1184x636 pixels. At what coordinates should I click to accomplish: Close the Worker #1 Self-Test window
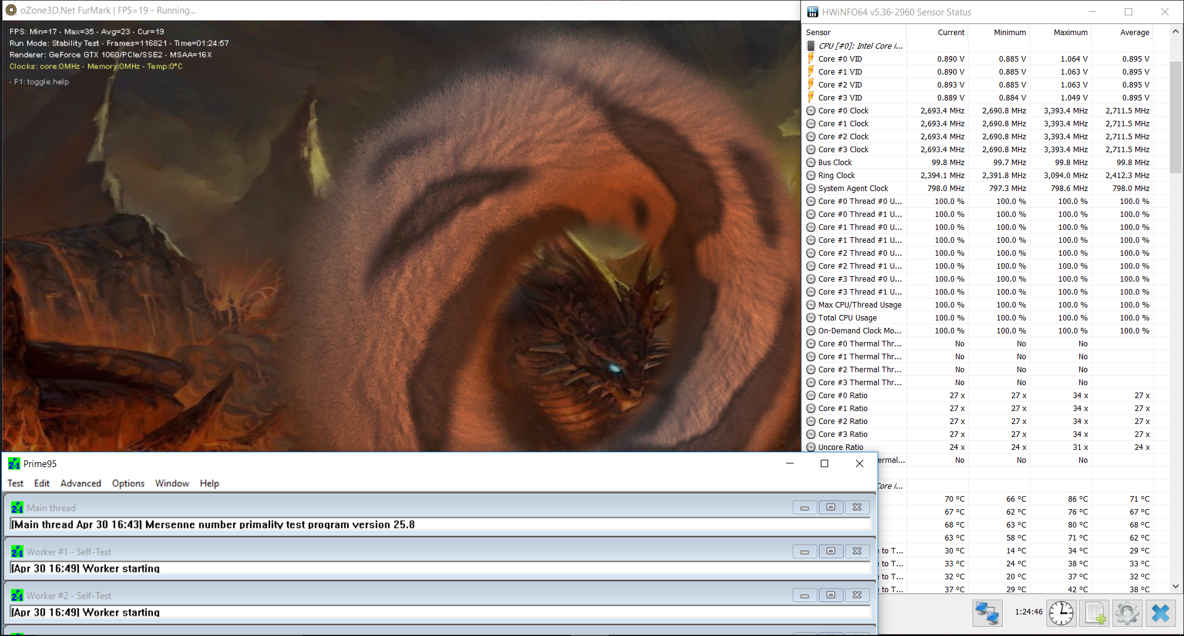[x=857, y=551]
